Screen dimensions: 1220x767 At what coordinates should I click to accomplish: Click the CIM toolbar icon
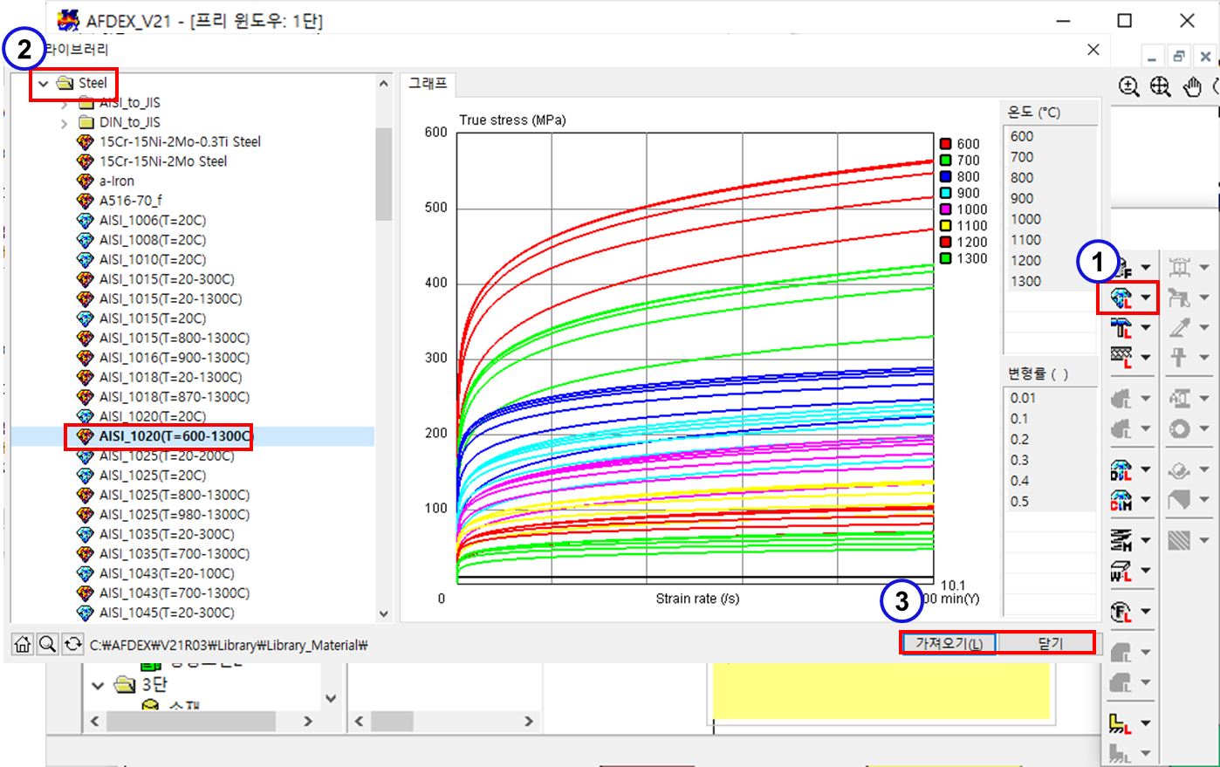pos(1121,500)
